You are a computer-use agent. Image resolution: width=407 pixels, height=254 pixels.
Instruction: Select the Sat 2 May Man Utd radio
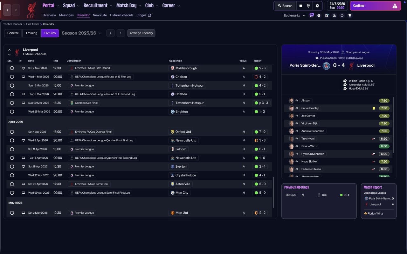(x=12, y=213)
